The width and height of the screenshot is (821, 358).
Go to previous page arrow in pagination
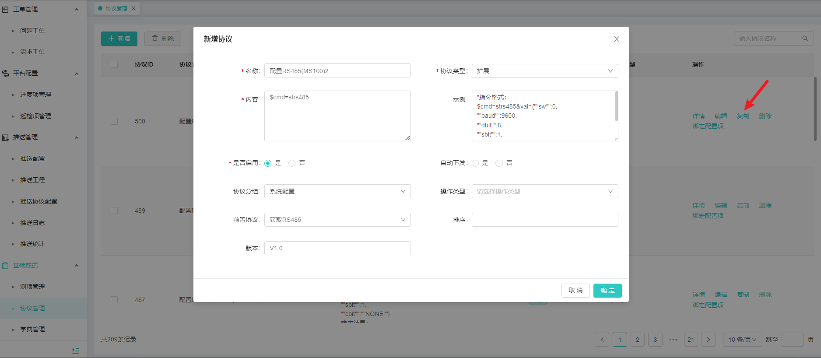tap(602, 340)
